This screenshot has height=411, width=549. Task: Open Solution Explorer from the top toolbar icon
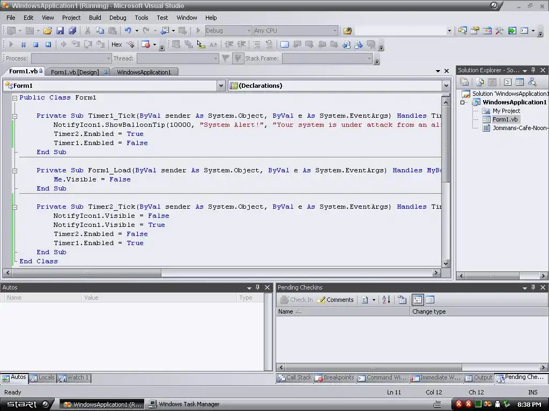point(462,31)
